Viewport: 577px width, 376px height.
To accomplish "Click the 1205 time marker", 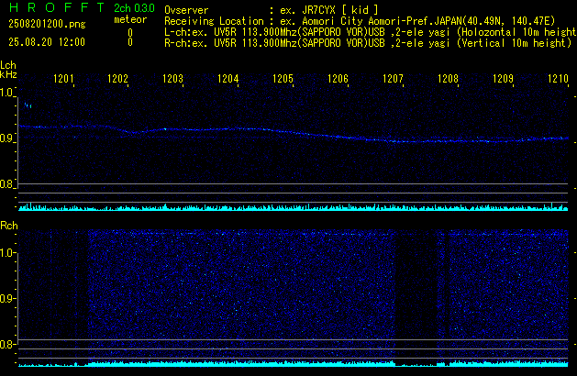I will [283, 79].
